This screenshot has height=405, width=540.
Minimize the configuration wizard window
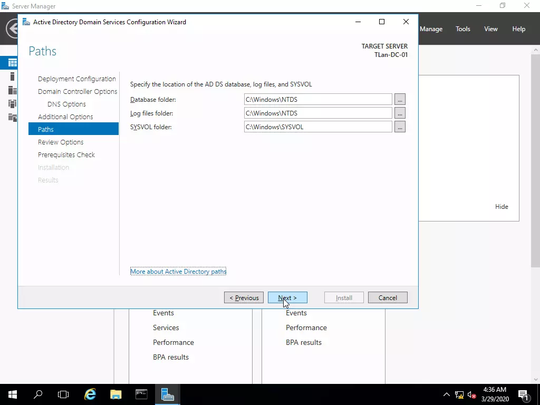point(358,22)
